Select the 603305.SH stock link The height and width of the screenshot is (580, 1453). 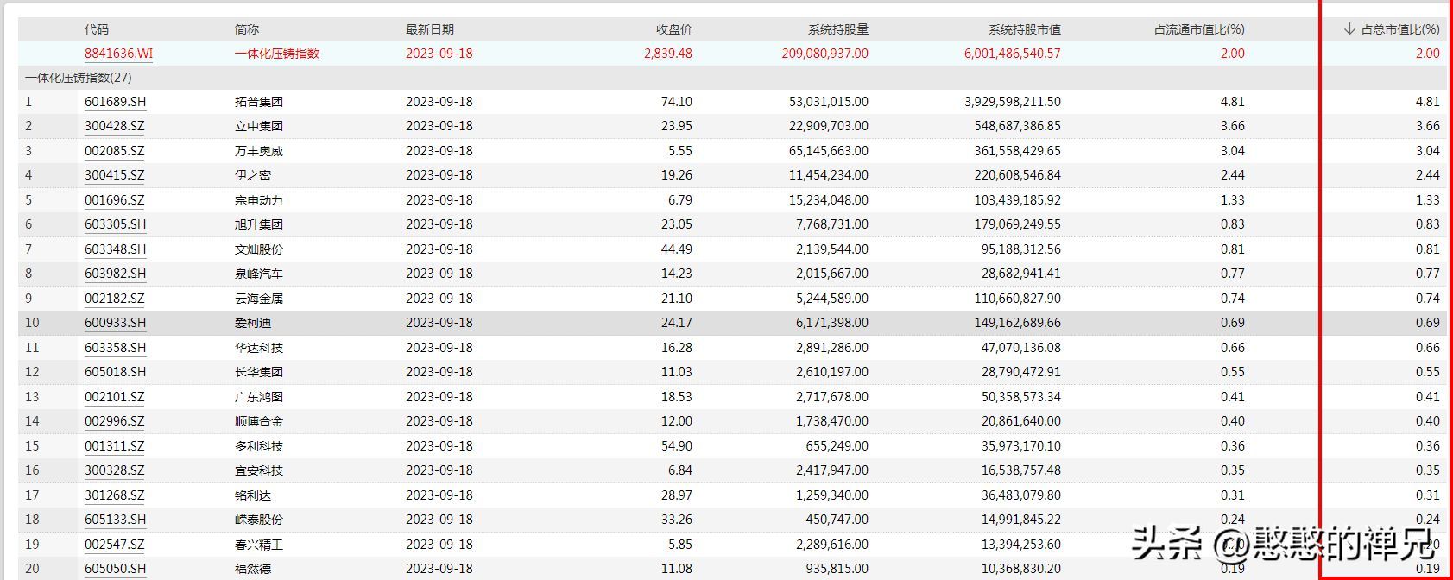115,224
